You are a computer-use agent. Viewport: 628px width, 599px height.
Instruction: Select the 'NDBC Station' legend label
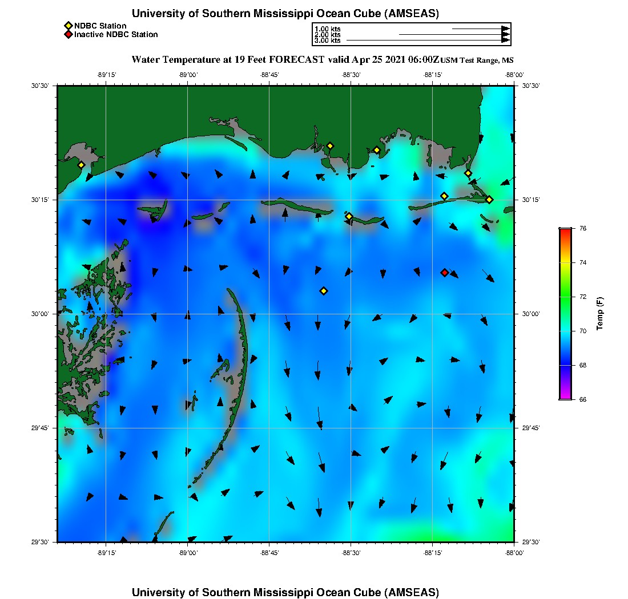(x=100, y=26)
